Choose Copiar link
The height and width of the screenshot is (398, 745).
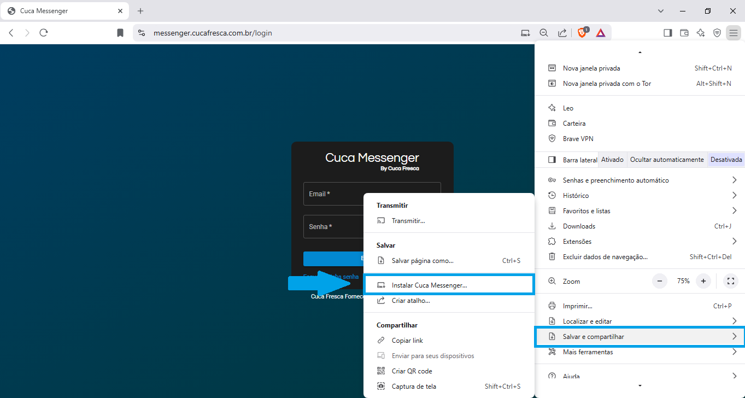point(449,341)
